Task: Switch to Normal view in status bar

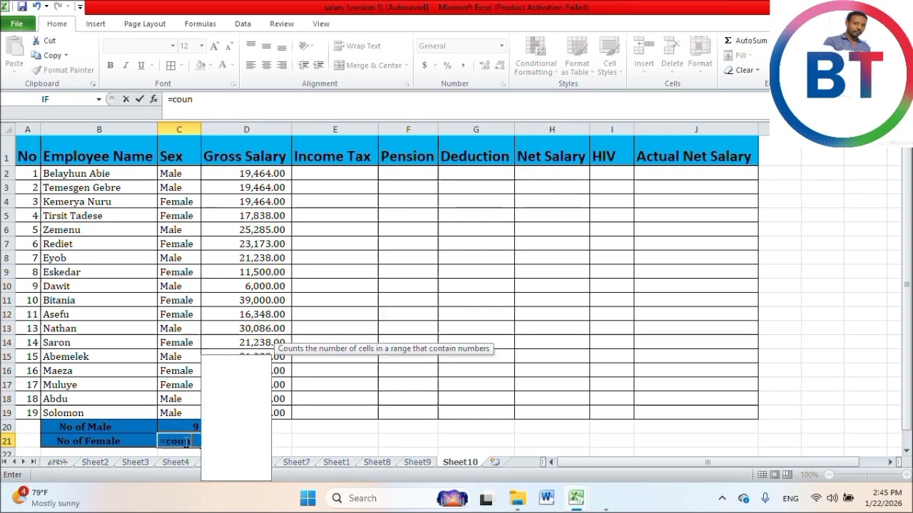Action: click(x=762, y=475)
